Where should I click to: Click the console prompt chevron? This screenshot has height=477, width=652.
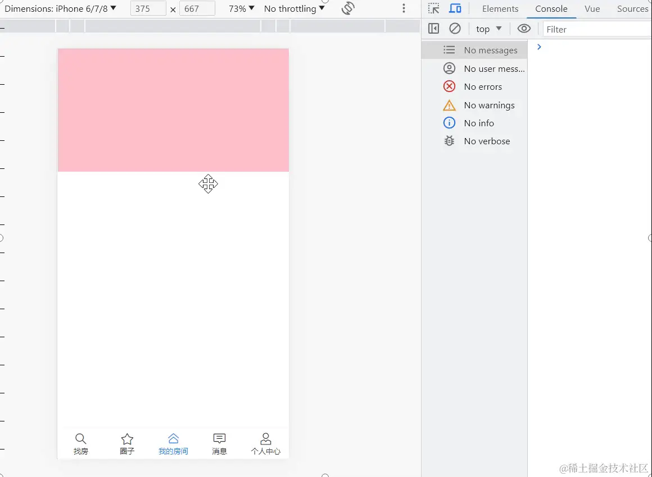539,47
